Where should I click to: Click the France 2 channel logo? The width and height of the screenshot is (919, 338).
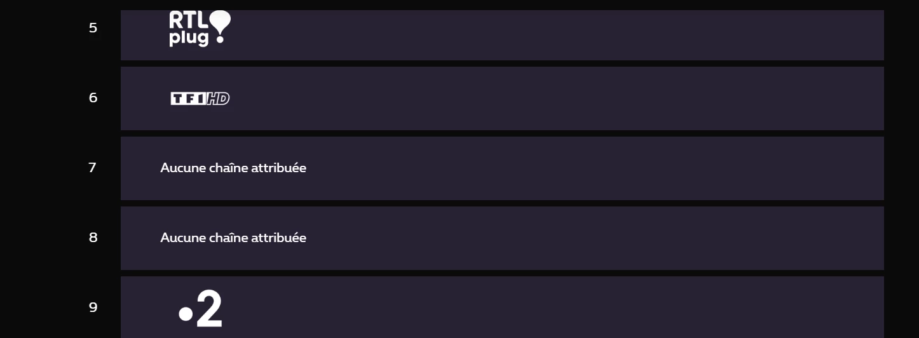click(x=200, y=309)
